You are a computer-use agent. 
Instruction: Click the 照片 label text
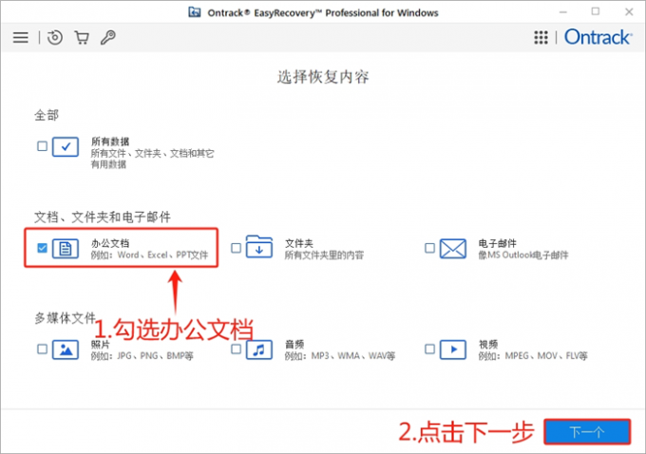[x=100, y=345]
